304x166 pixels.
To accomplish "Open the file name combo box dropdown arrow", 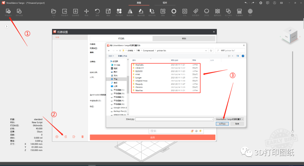I will pyautogui.click(x=213, y=119).
